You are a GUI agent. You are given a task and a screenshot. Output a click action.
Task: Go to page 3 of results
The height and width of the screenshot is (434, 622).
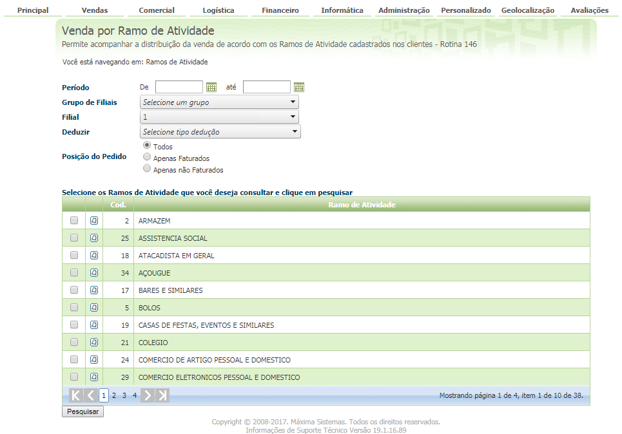tap(124, 395)
